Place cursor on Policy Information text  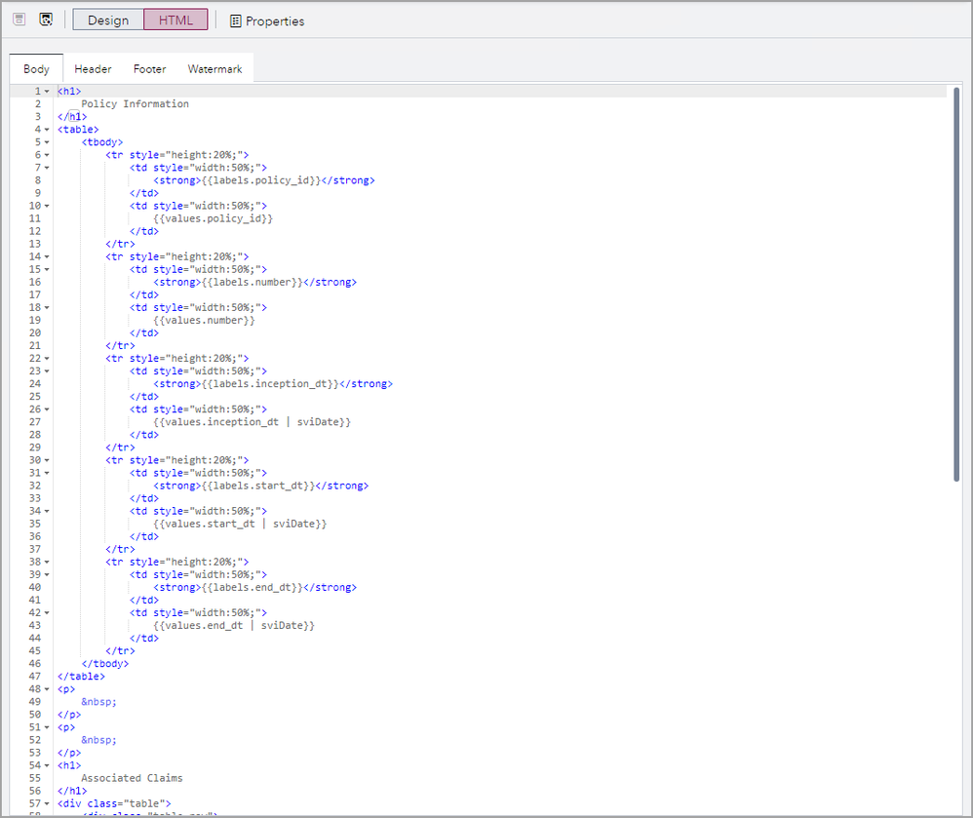135,104
